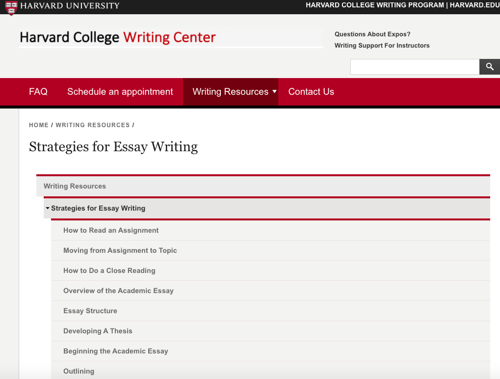Open Overview of the Academic Essay
The height and width of the screenshot is (379, 500).
click(270, 291)
